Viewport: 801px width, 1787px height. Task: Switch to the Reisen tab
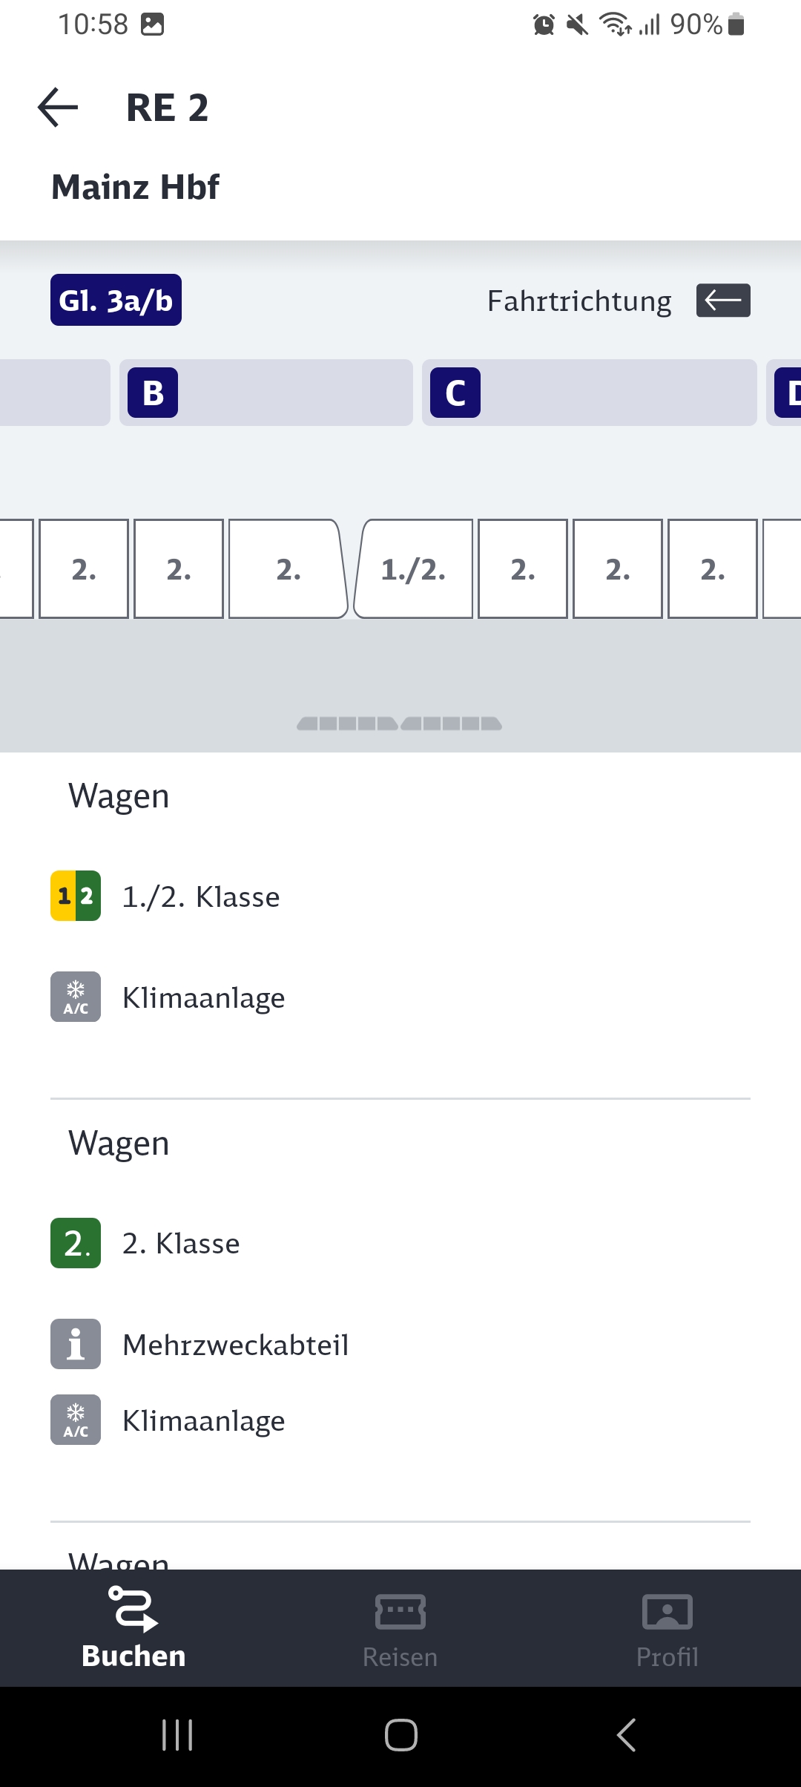[400, 1628]
